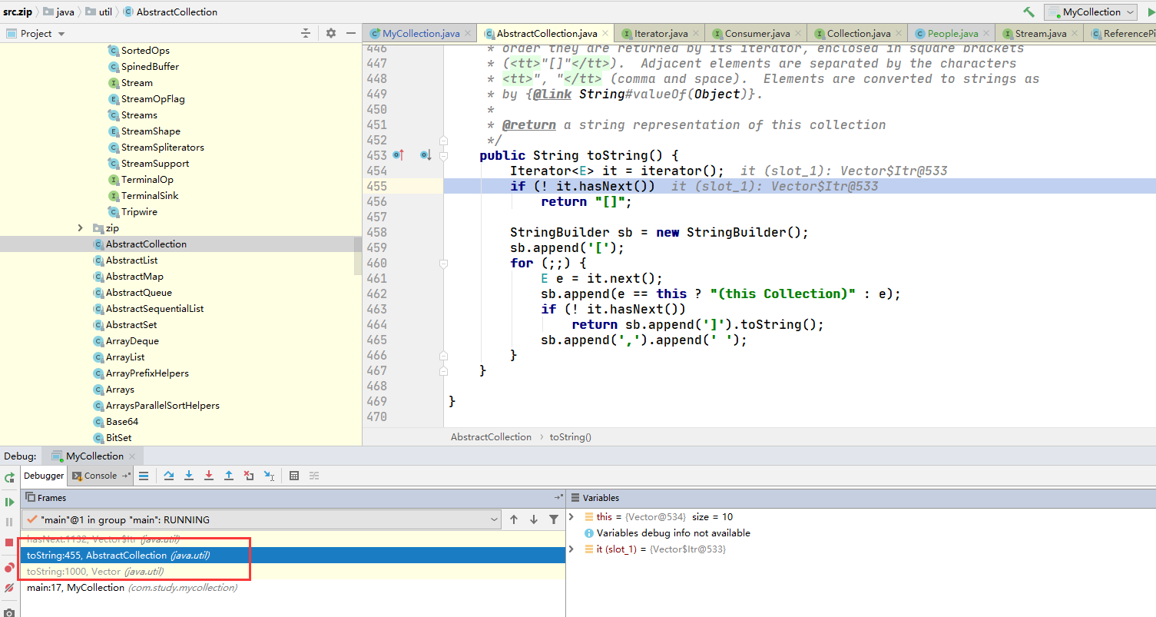Click the Step Over debug button
This screenshot has height=617, width=1156.
[x=169, y=476]
